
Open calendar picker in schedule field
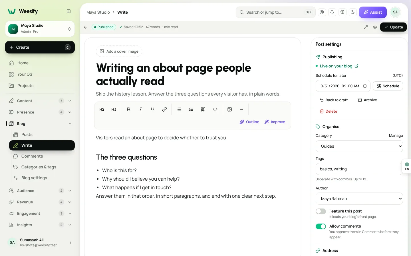365,86
